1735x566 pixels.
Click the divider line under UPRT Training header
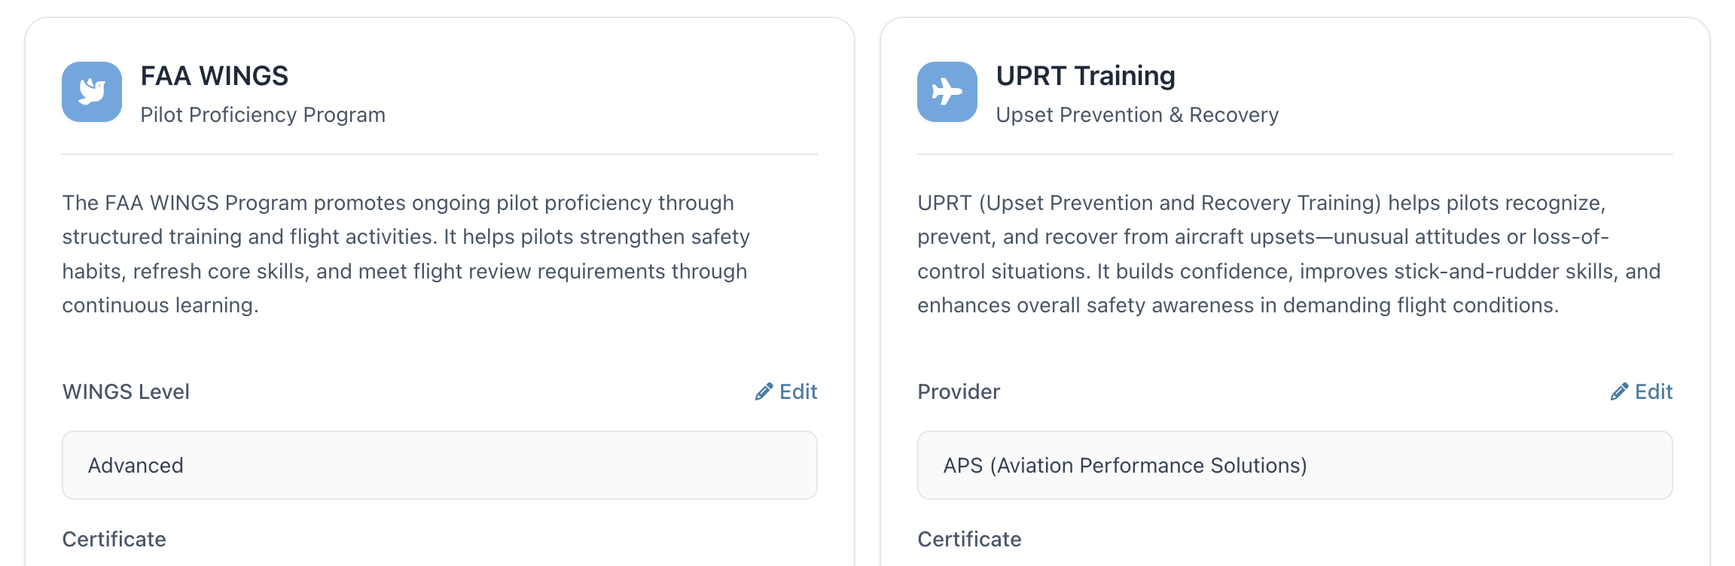point(1294,154)
